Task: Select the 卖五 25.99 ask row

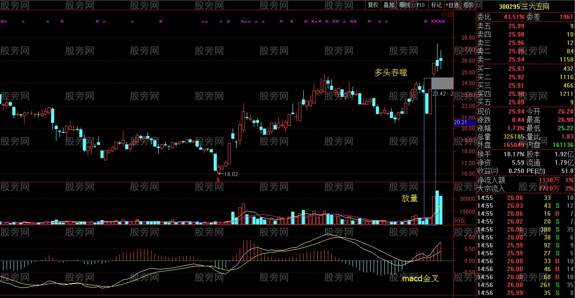Action: (x=525, y=26)
